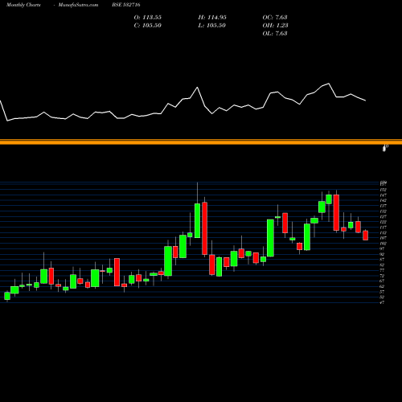Image resolution: width=402 pixels, height=402 pixels.
Task: Click the 'Monthly Charts' title text
Action: (x=23, y=5)
